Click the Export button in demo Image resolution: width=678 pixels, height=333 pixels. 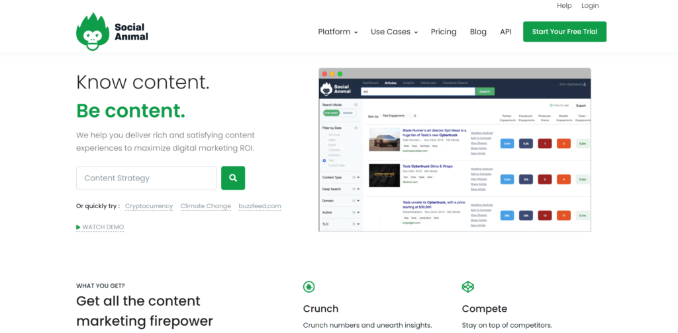(x=581, y=105)
